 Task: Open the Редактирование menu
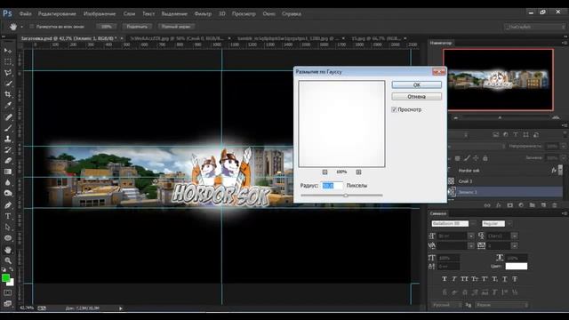[x=57, y=14]
